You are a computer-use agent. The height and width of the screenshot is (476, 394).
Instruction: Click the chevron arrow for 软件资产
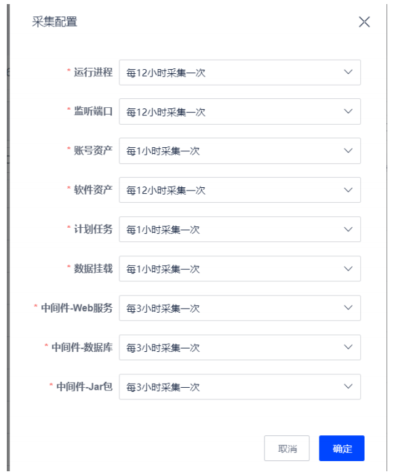[x=348, y=190]
